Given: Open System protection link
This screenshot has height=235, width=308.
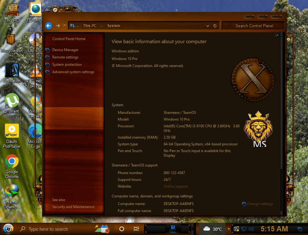Looking at the screenshot, I should click(x=67, y=65).
